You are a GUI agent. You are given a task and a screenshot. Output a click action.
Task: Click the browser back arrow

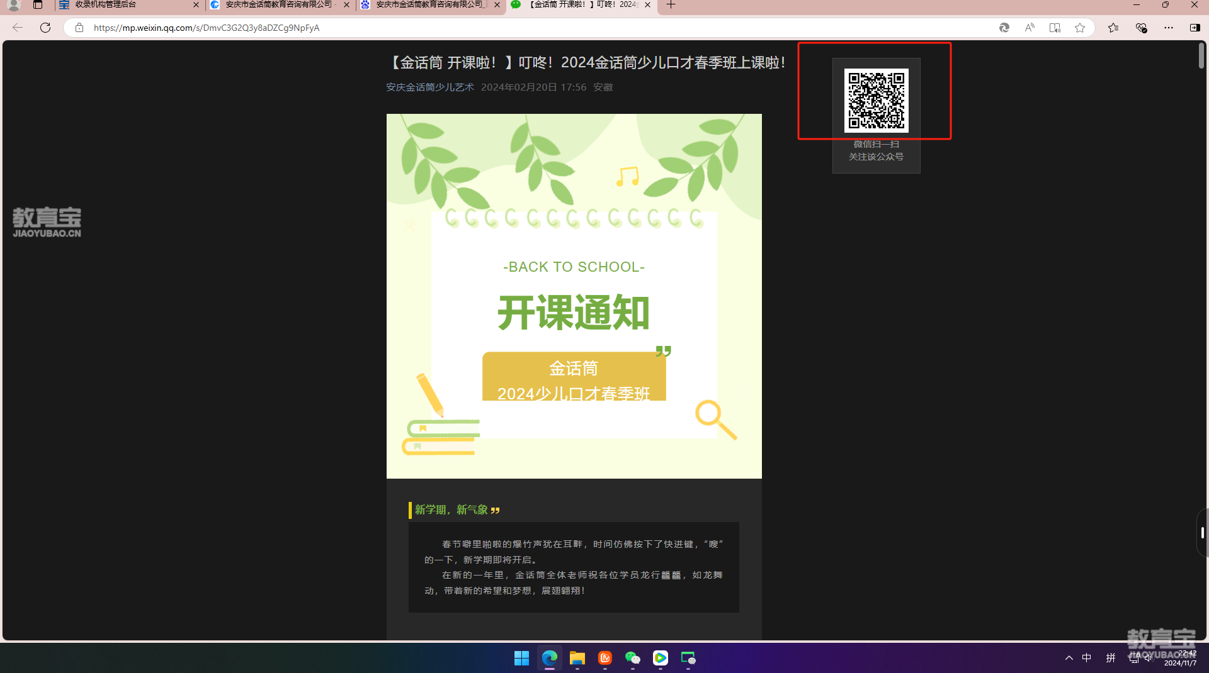pyautogui.click(x=18, y=28)
